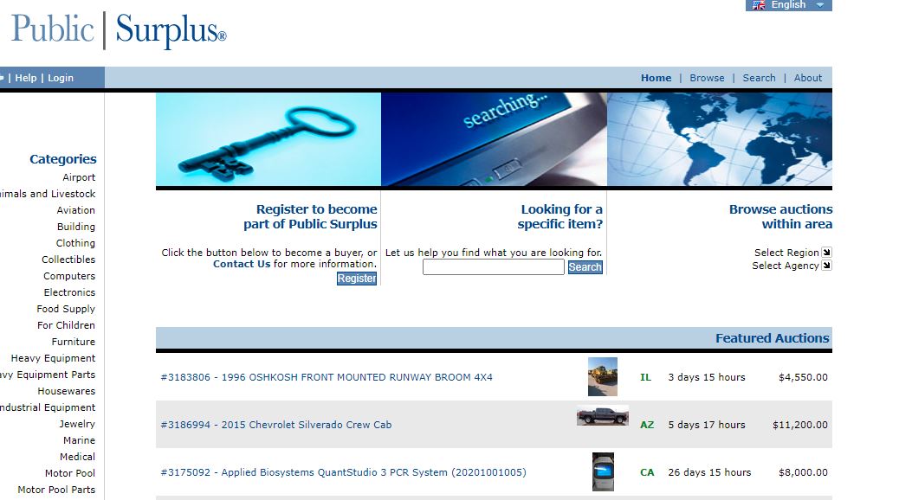The width and height of the screenshot is (912, 500).
Task: Click the 26 days 15 hours time
Action: tap(709, 472)
